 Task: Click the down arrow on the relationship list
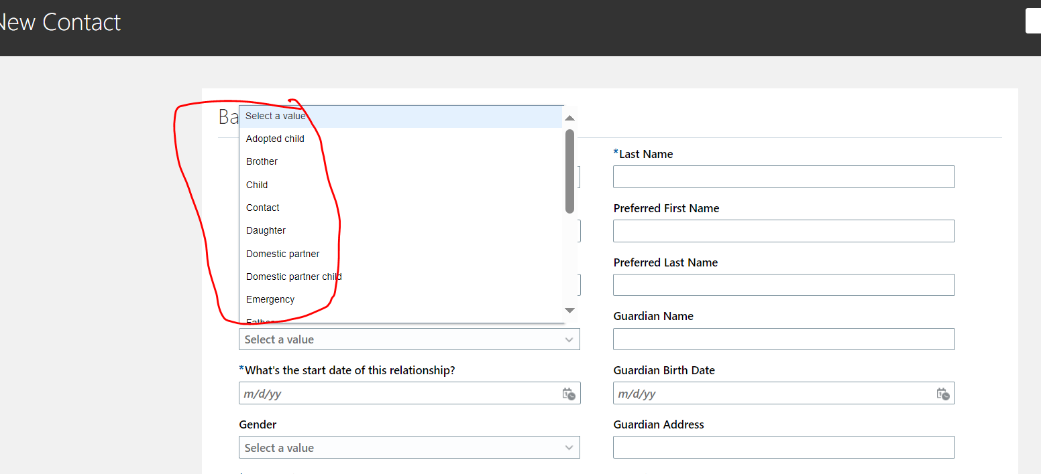(x=569, y=311)
